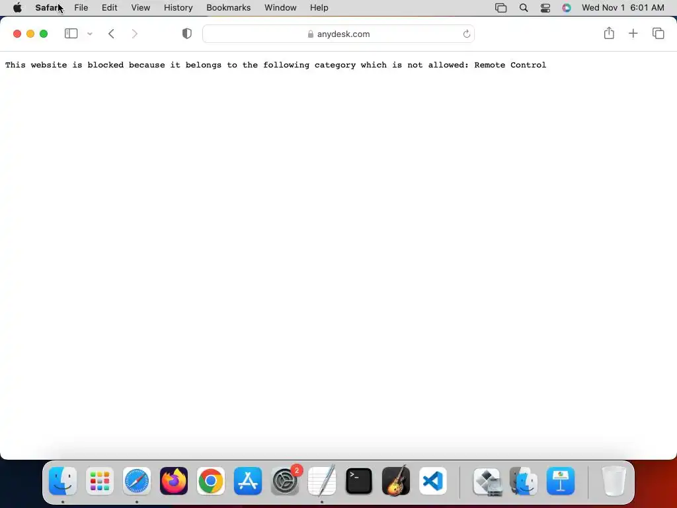Open the File menu
The width and height of the screenshot is (677, 508).
[81, 8]
